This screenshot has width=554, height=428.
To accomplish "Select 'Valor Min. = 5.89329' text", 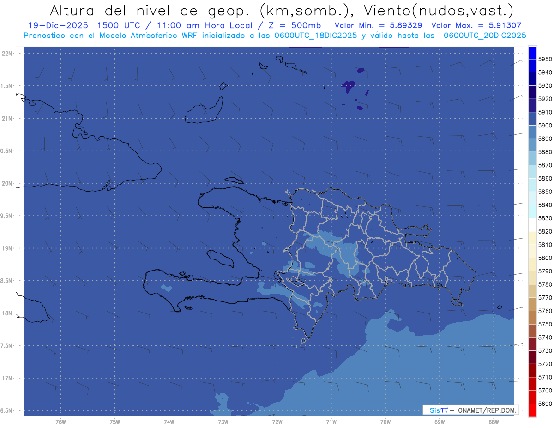I will coord(378,25).
